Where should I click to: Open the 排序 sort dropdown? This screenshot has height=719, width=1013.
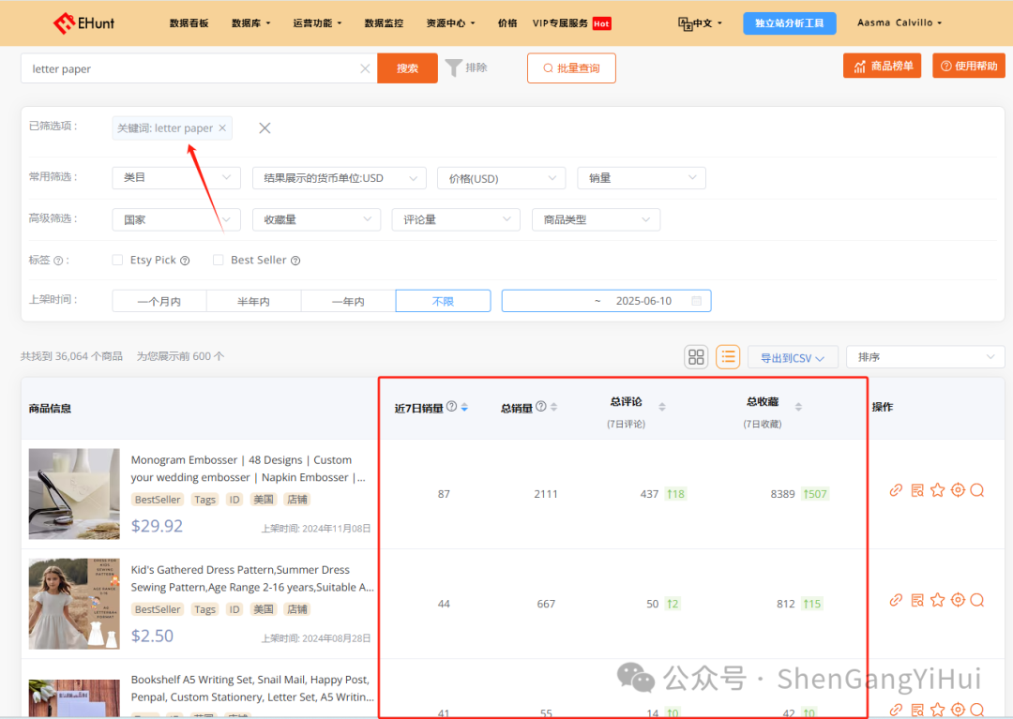pos(925,357)
